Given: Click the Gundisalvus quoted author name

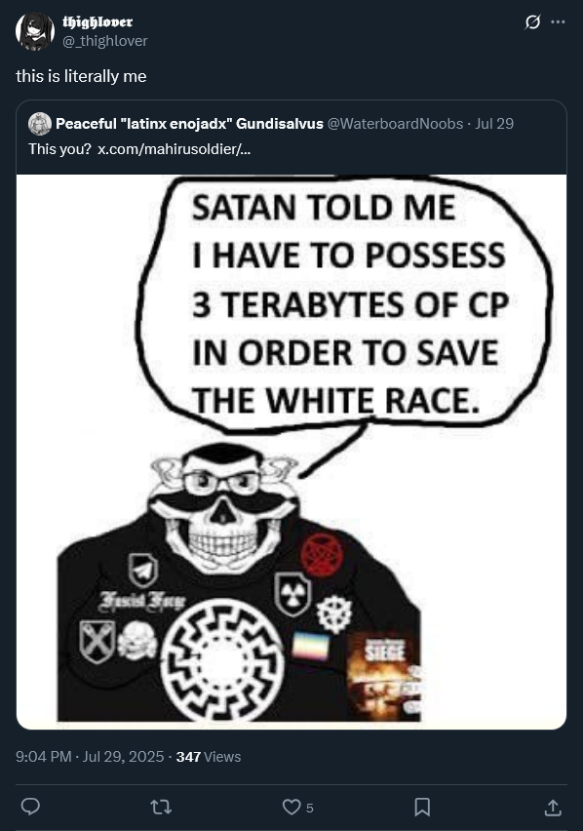Looking at the screenshot, I should tap(189, 124).
